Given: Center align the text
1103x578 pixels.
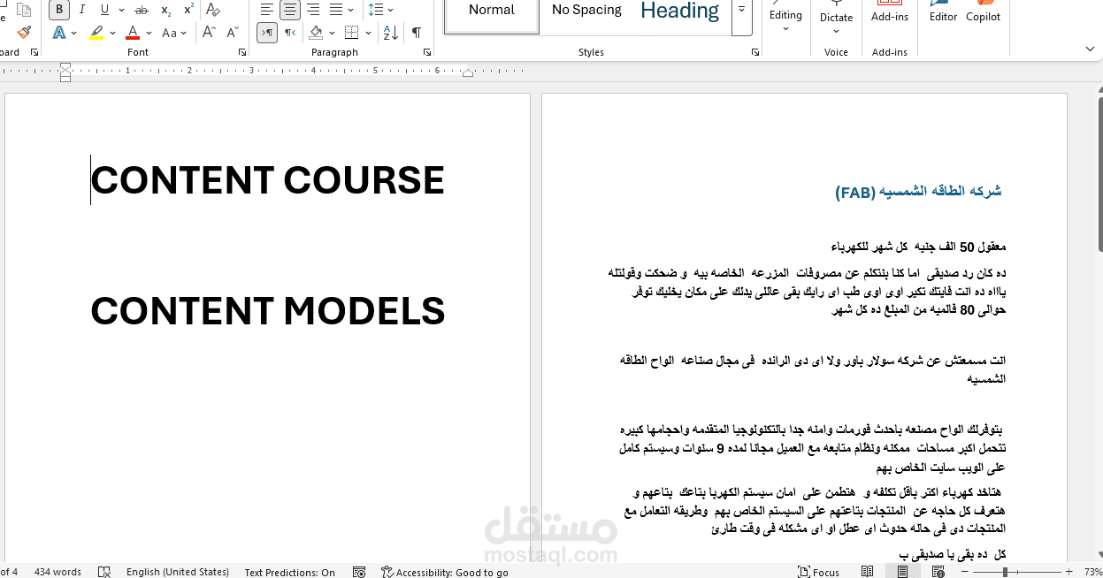Looking at the screenshot, I should (290, 10).
